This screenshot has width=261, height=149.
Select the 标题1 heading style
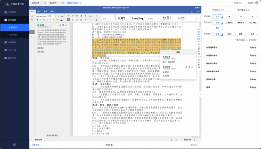tap(167, 18)
